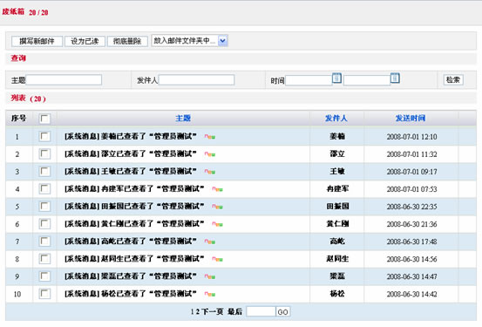Sort by the 发件人 column header
Viewport: 482px width, 327px height.
[336, 118]
